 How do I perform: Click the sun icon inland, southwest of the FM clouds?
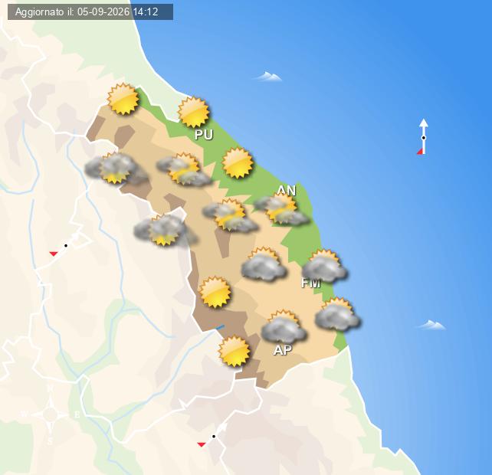click(215, 292)
